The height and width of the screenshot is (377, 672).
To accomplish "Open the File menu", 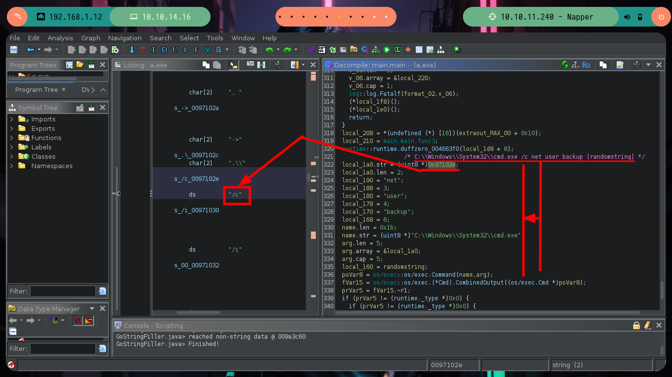I will coord(15,38).
